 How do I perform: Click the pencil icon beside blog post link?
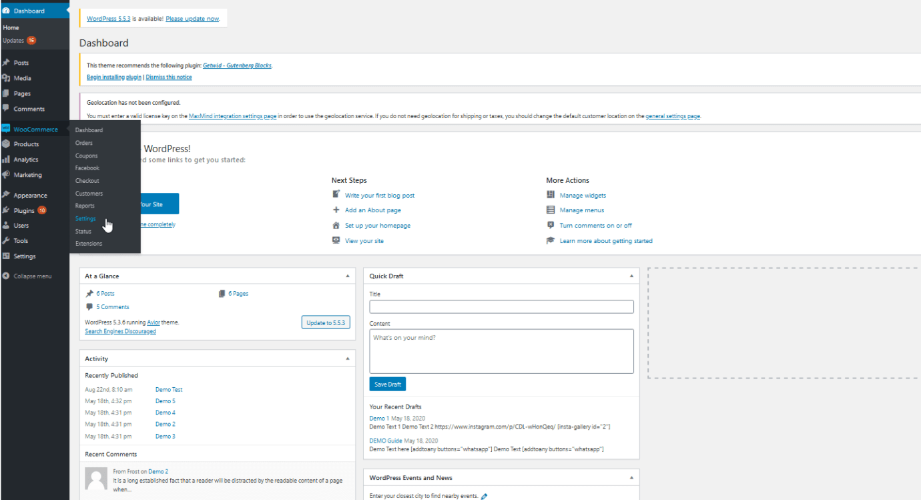point(336,195)
